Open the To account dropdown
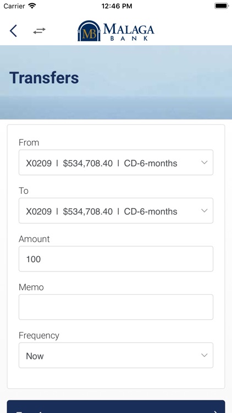The width and height of the screenshot is (232, 413). [x=116, y=211]
